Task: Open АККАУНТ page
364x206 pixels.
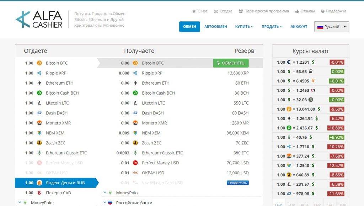Action: coord(299,27)
